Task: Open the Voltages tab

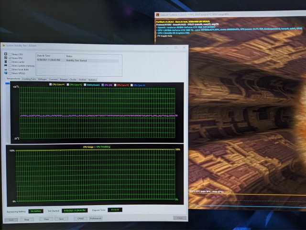Action: 42,79
